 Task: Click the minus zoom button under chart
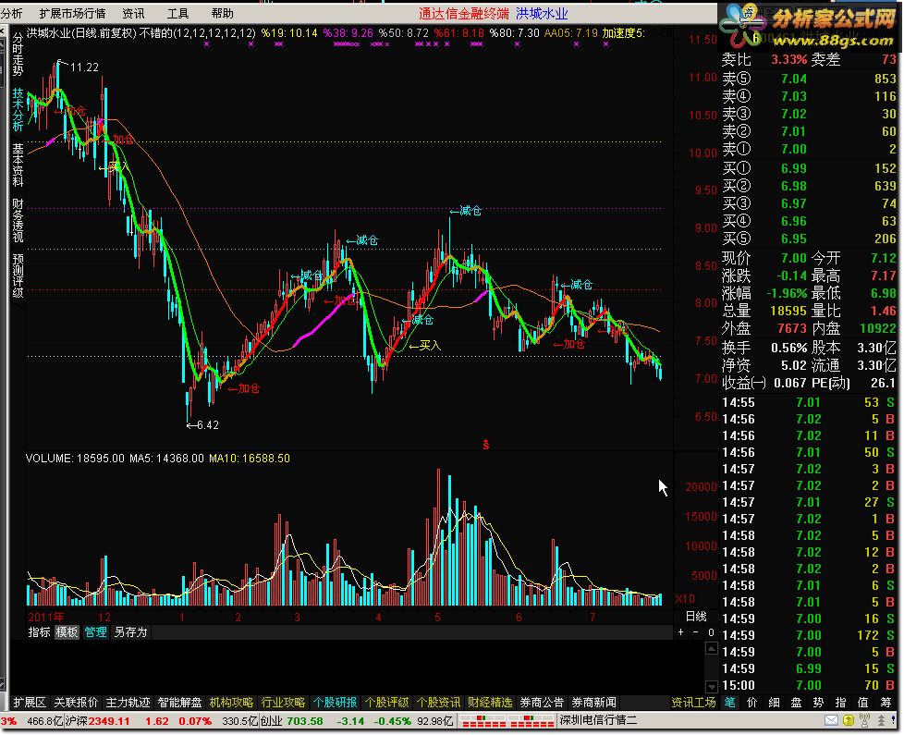click(x=695, y=632)
